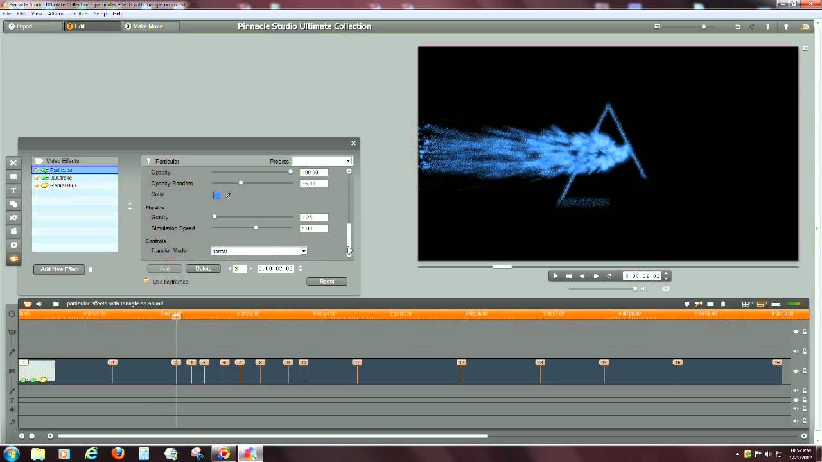The height and width of the screenshot is (462, 822).
Task: Open the camera frame grab tool
Action: pos(13,218)
